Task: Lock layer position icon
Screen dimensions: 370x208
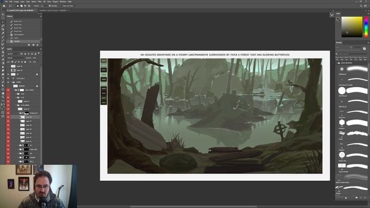Action: [18, 62]
